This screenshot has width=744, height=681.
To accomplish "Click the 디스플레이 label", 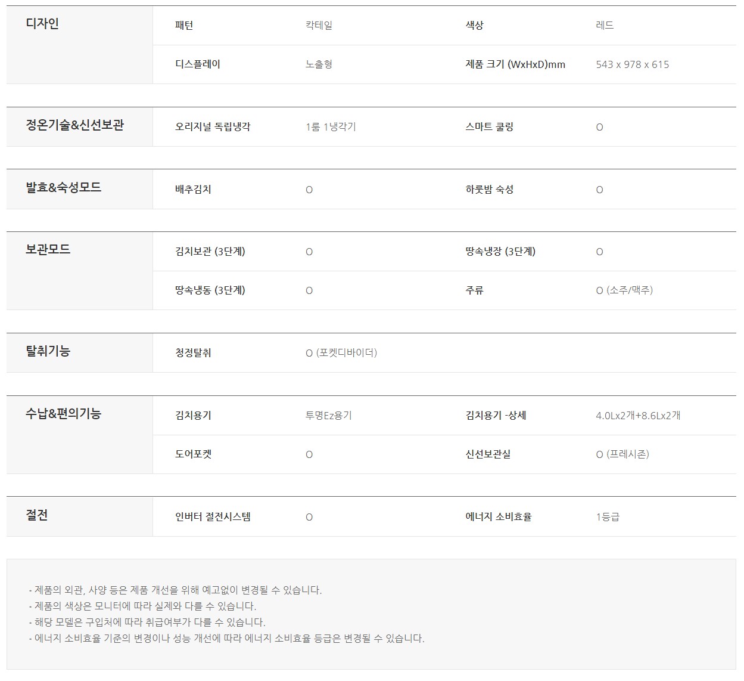I will (x=198, y=64).
